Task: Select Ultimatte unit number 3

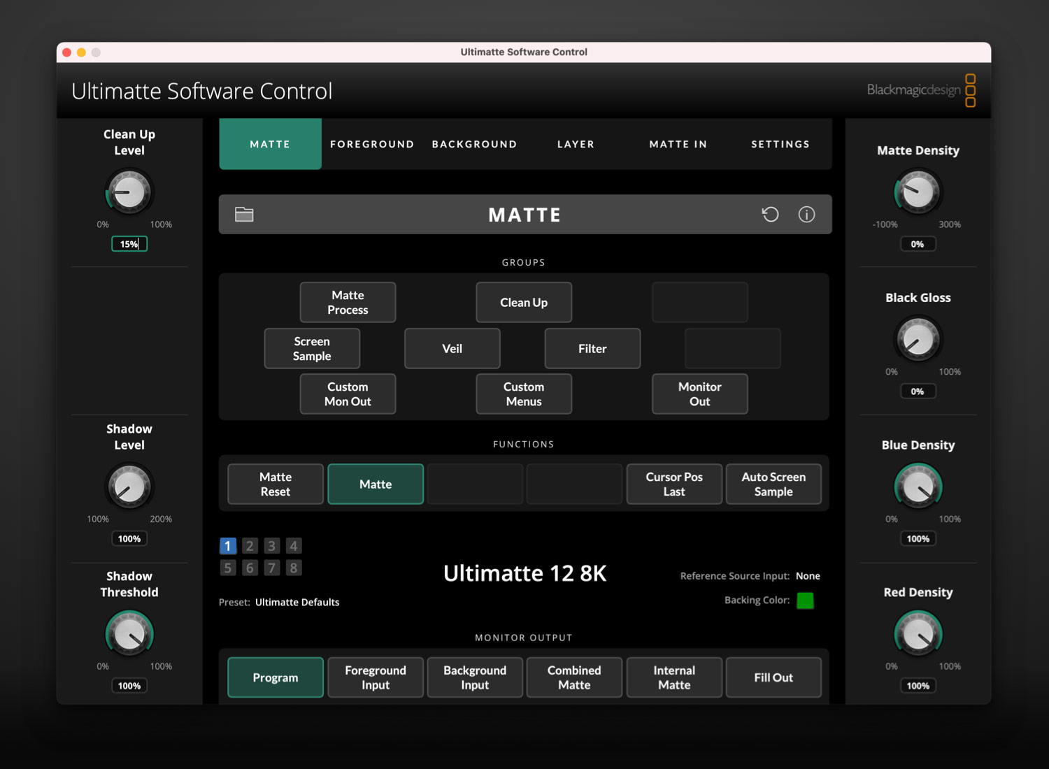Action: (x=272, y=545)
